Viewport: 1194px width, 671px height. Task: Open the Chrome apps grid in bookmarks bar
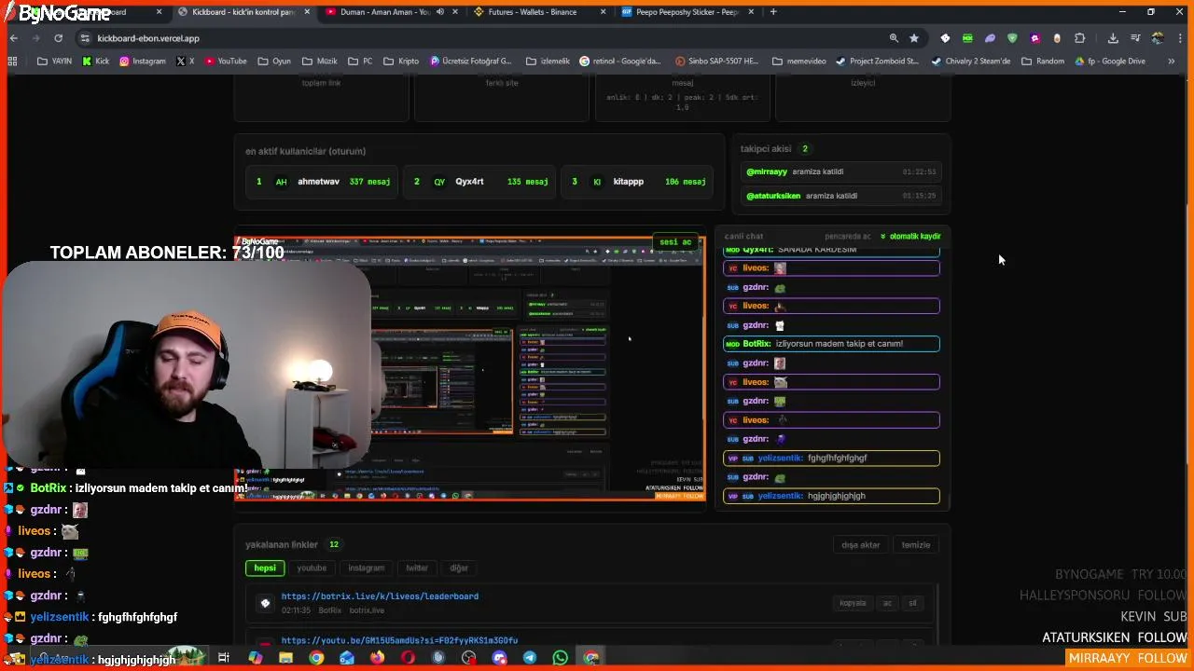12,62
